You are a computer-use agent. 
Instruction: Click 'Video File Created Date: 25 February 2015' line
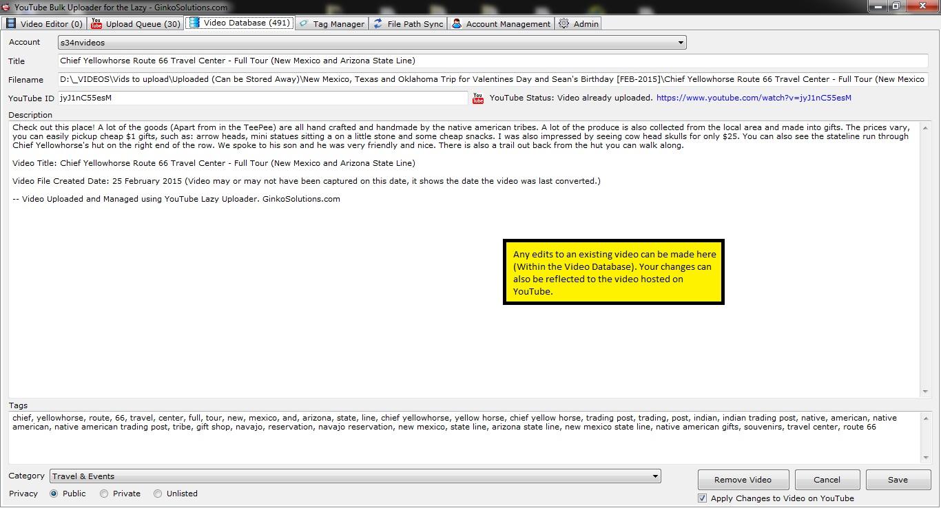coord(307,181)
